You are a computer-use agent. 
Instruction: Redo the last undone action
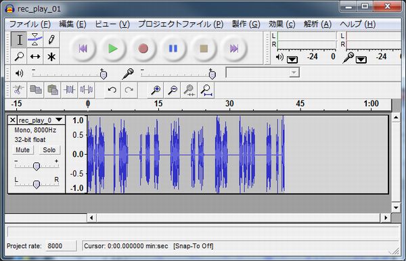point(129,90)
